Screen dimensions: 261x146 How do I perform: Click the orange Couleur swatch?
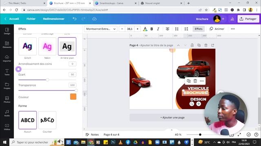(73, 97)
